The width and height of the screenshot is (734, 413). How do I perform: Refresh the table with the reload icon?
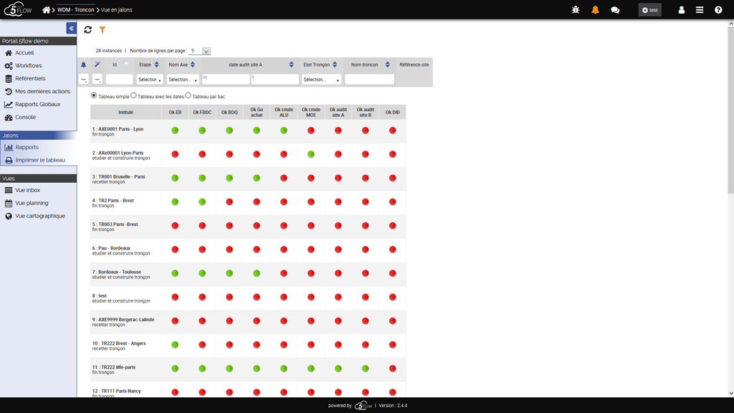[x=88, y=30]
